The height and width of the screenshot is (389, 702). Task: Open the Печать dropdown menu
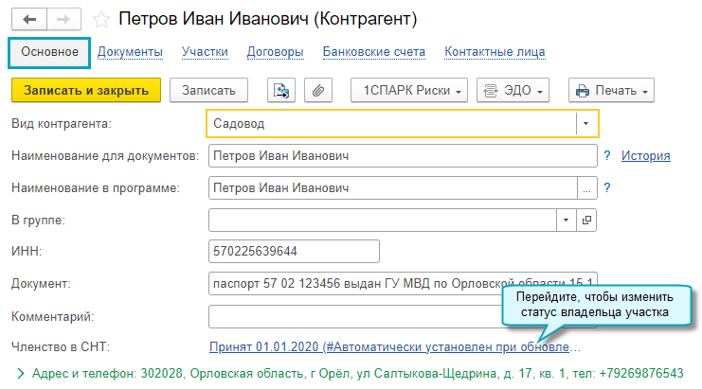coord(611,90)
